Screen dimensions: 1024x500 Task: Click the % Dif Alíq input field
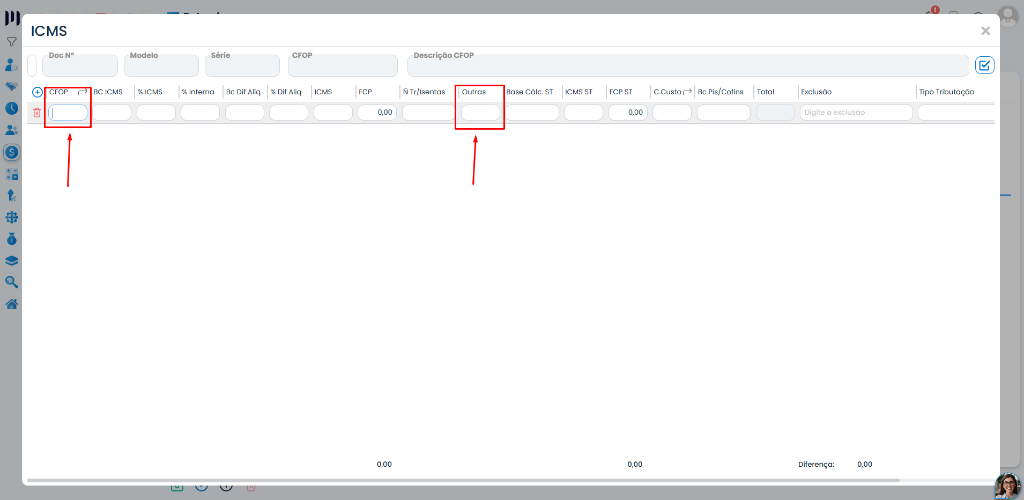[x=289, y=113]
